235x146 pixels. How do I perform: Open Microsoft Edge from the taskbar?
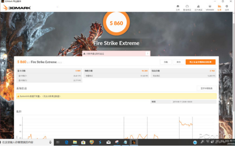[x=66, y=142]
